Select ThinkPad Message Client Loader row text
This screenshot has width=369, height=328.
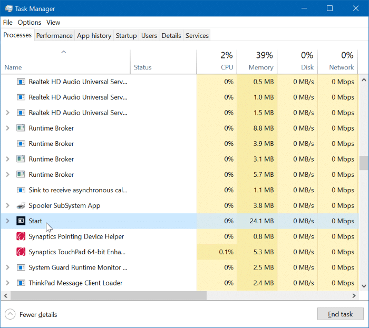(75, 283)
